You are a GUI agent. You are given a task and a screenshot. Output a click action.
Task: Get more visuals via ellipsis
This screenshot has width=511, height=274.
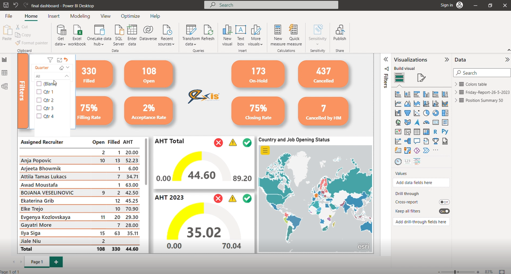click(435, 150)
